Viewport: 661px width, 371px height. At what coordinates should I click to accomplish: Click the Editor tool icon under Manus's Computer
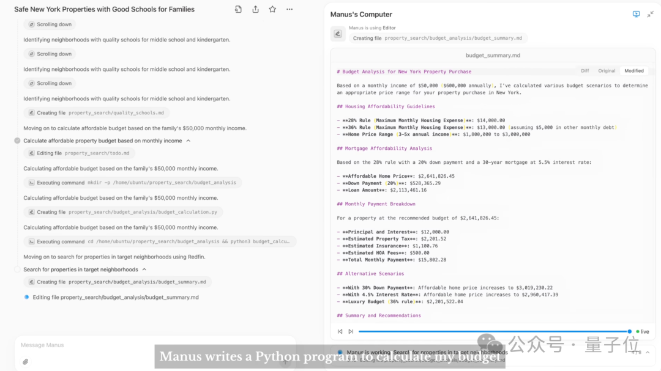click(338, 34)
